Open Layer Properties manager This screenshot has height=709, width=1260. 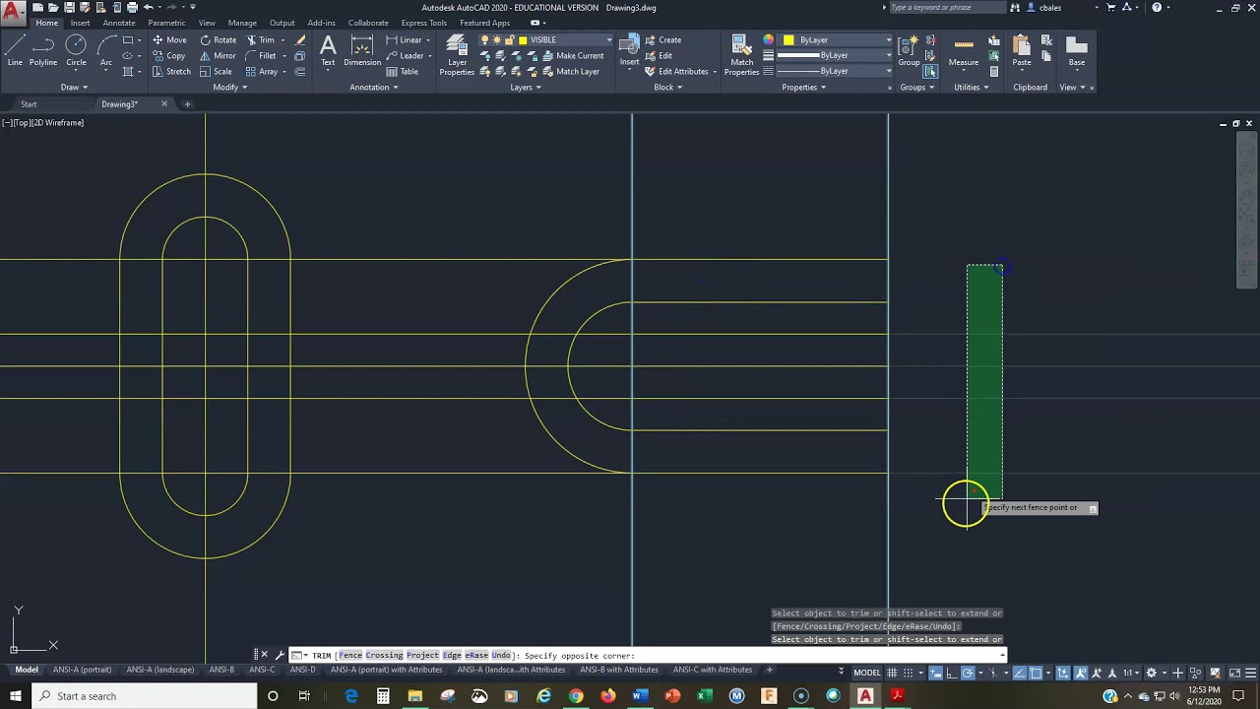pyautogui.click(x=457, y=54)
